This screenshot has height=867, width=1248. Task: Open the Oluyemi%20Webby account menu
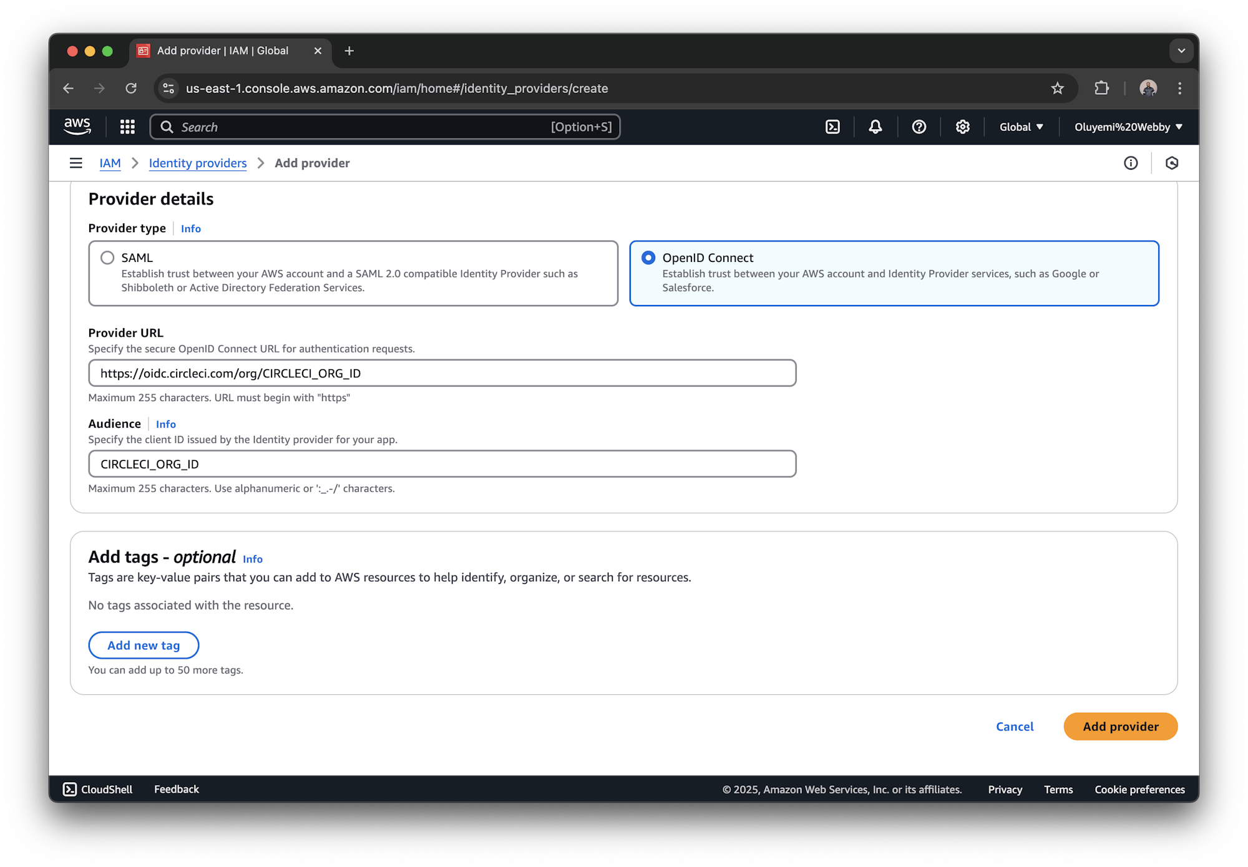(1127, 127)
